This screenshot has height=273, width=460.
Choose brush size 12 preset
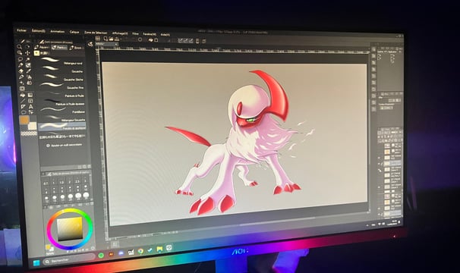46,199
